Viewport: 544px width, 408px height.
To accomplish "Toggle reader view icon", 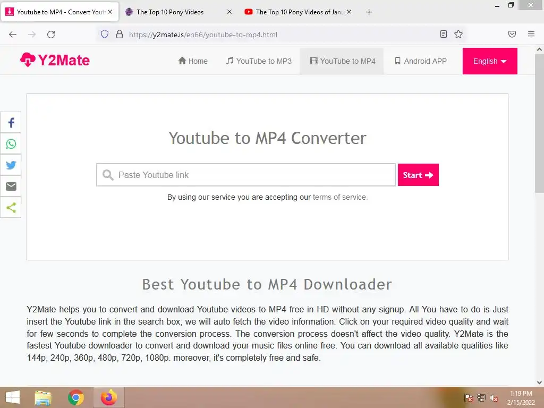I will click(444, 34).
